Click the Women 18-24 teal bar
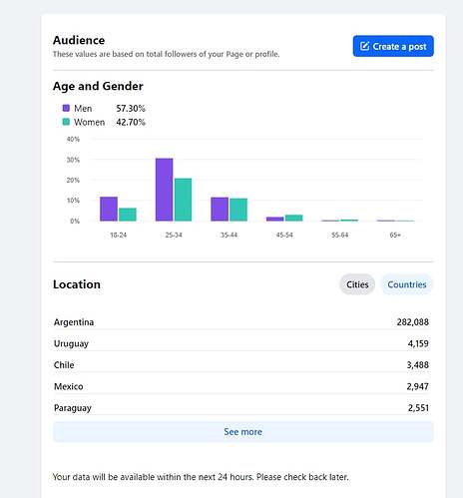The image size is (463, 498). [128, 215]
